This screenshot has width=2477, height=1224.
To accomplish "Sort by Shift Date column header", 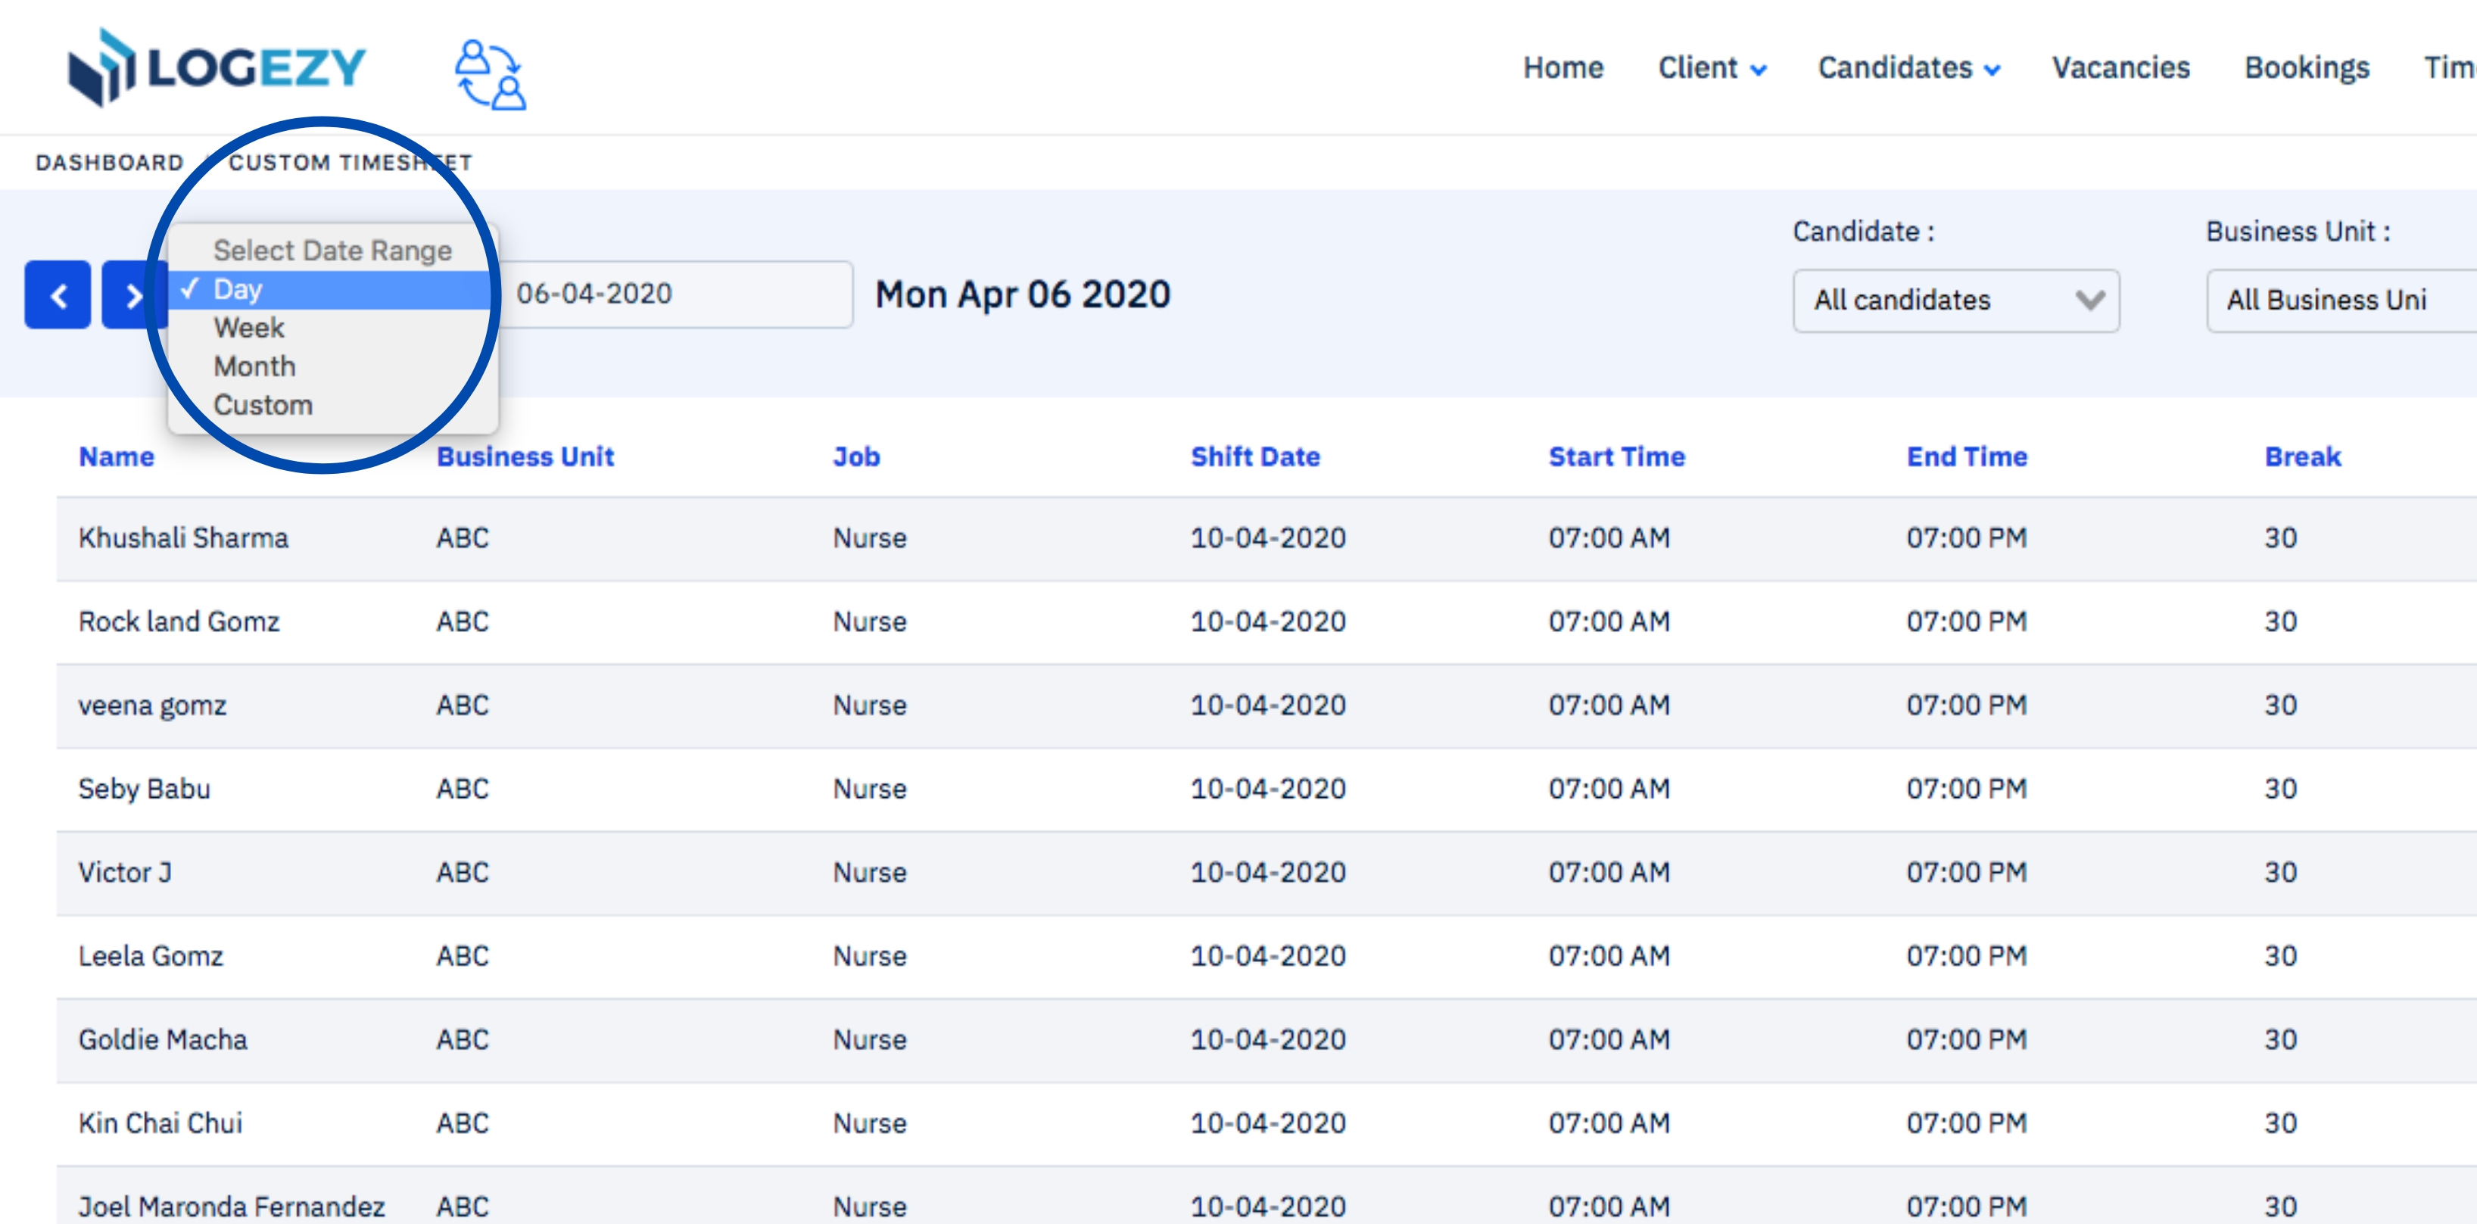I will [1255, 456].
